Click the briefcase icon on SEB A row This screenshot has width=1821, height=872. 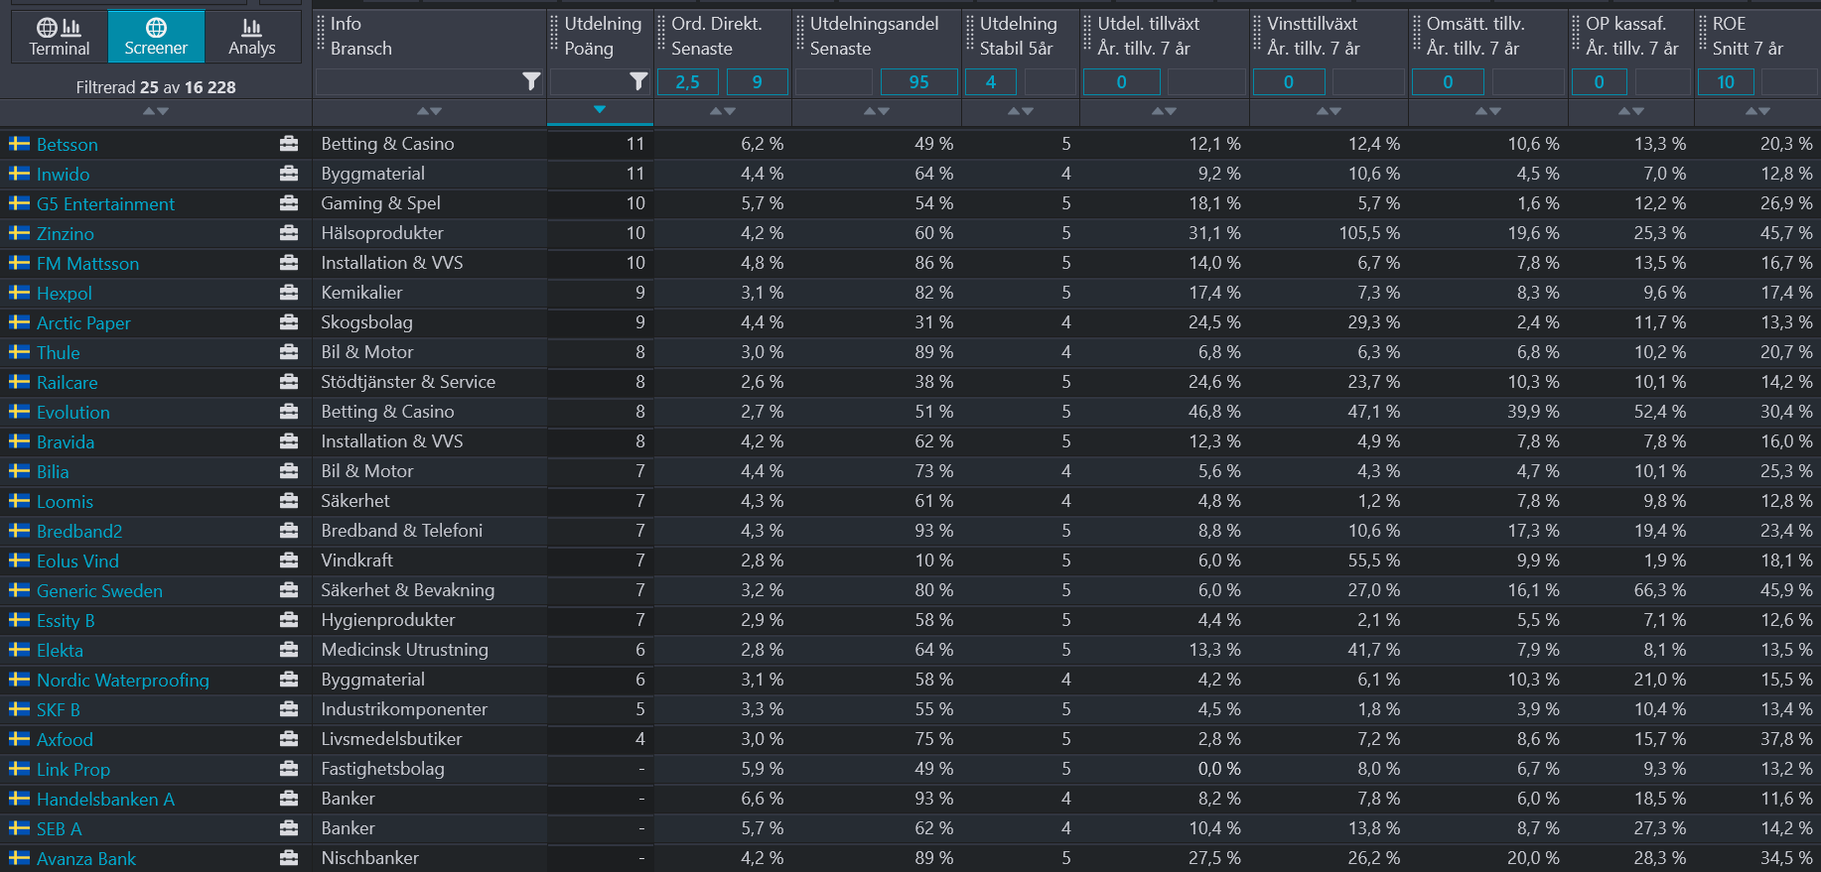click(x=289, y=828)
